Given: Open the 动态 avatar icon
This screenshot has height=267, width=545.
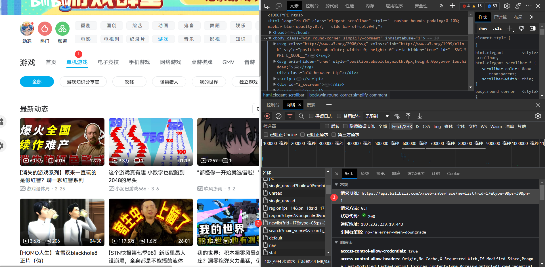Looking at the screenshot, I should (x=27, y=29).
